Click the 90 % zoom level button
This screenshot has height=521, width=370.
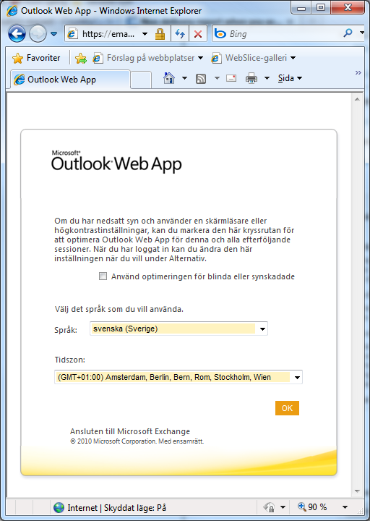point(312,507)
